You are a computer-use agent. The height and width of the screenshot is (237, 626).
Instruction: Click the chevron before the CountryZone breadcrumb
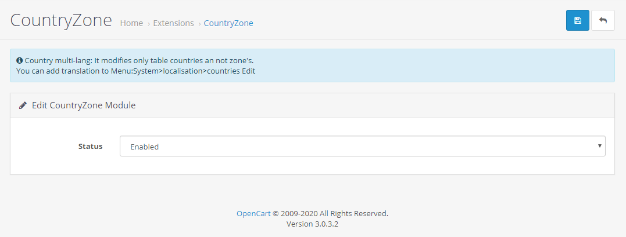(x=199, y=24)
